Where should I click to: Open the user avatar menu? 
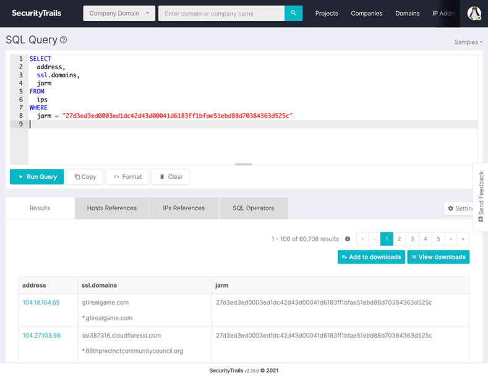(474, 14)
